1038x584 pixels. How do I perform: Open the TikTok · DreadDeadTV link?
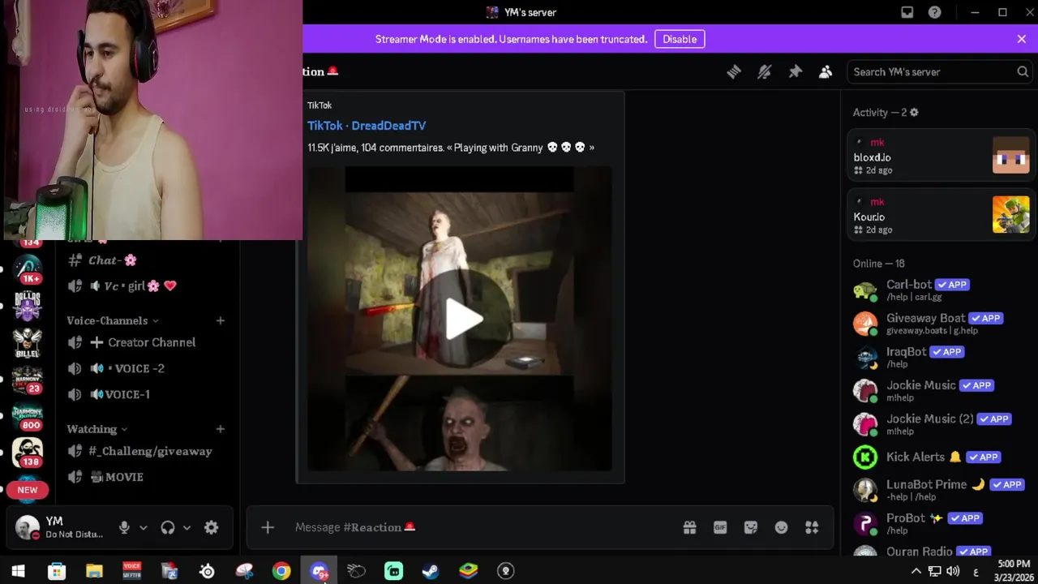tap(367, 126)
